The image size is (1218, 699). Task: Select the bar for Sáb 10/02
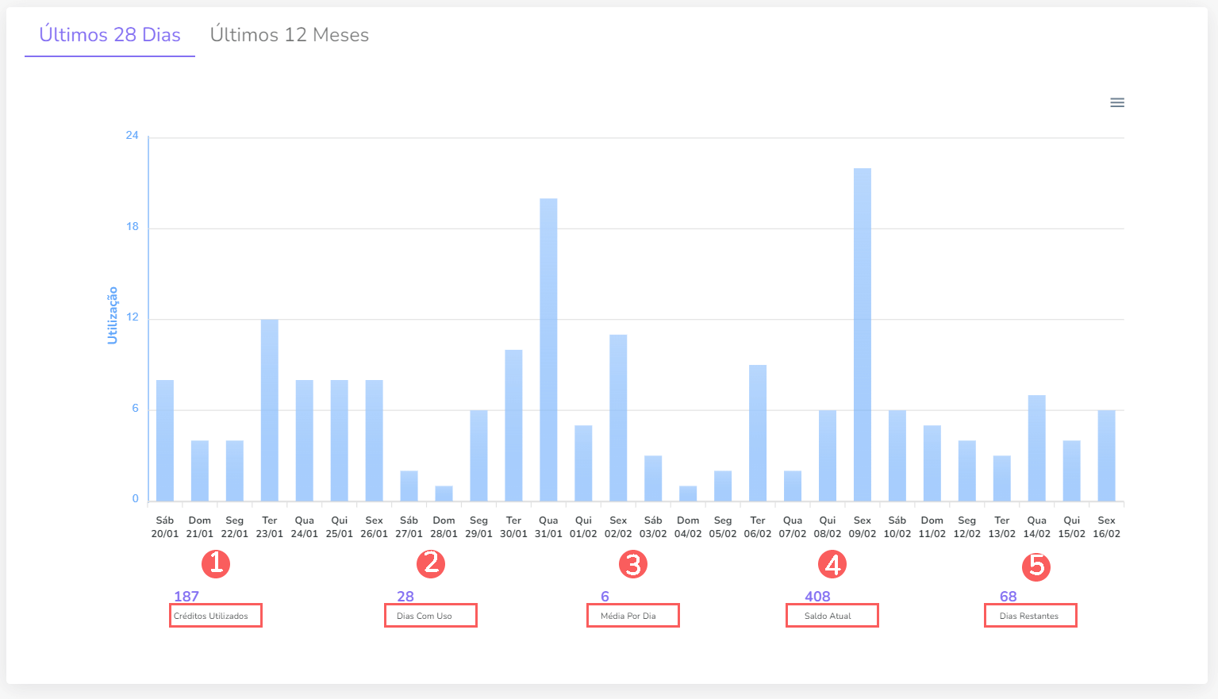pos(897,455)
